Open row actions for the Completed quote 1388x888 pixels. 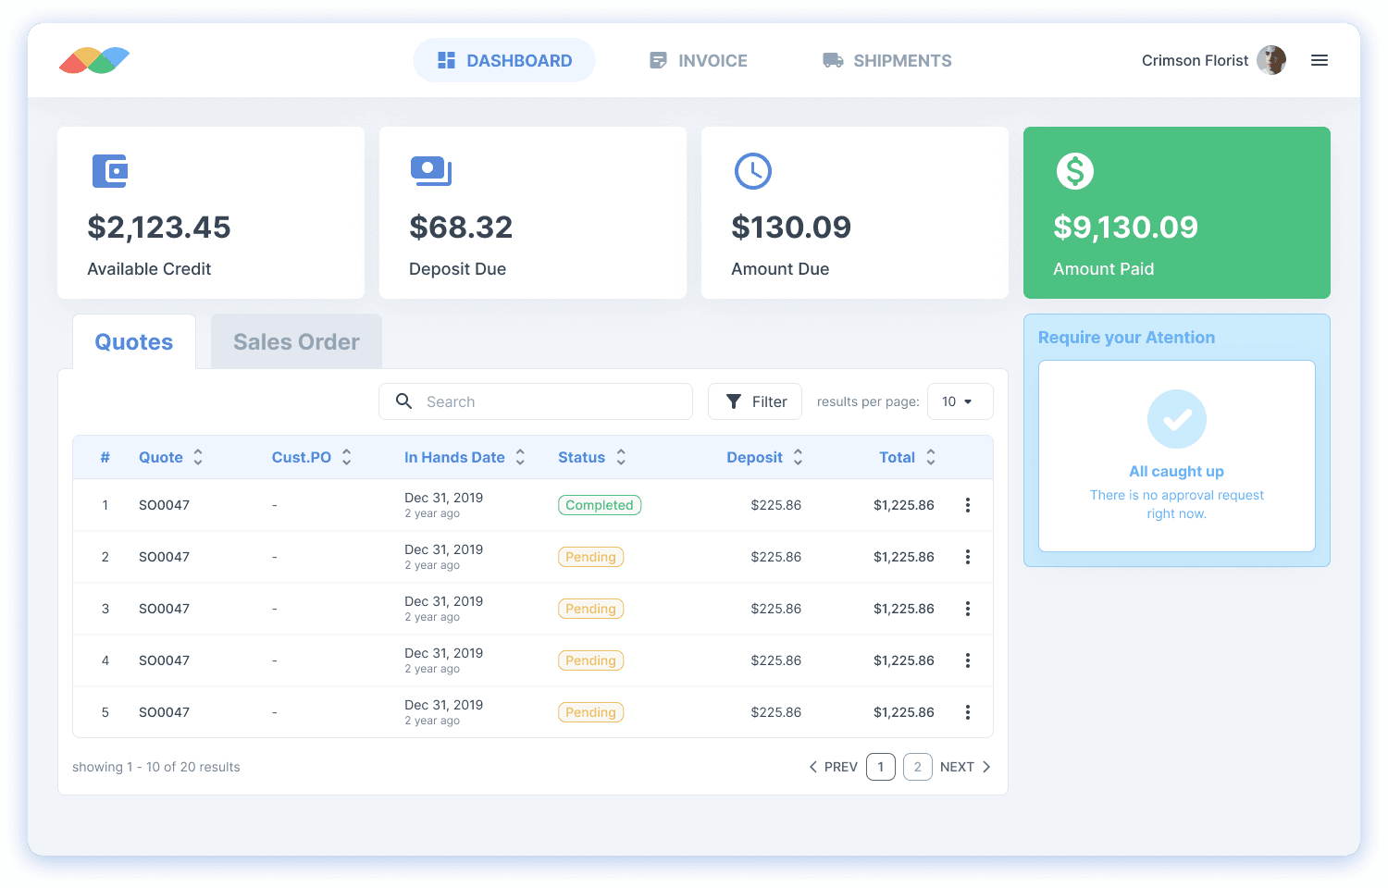pyautogui.click(x=968, y=505)
